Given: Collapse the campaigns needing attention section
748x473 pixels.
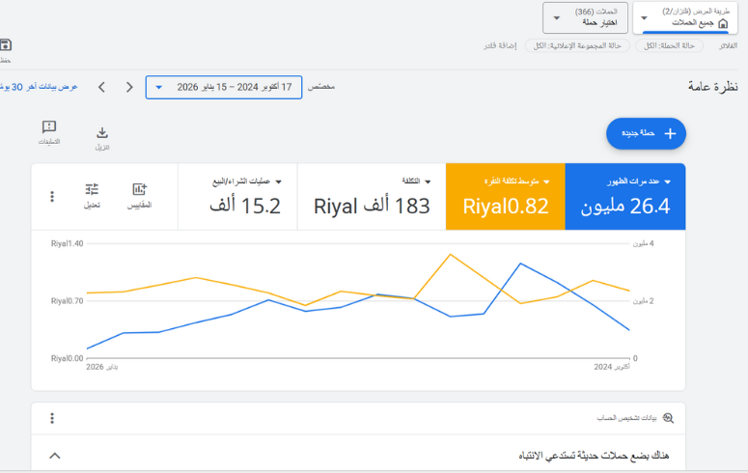Looking at the screenshot, I should (x=55, y=455).
